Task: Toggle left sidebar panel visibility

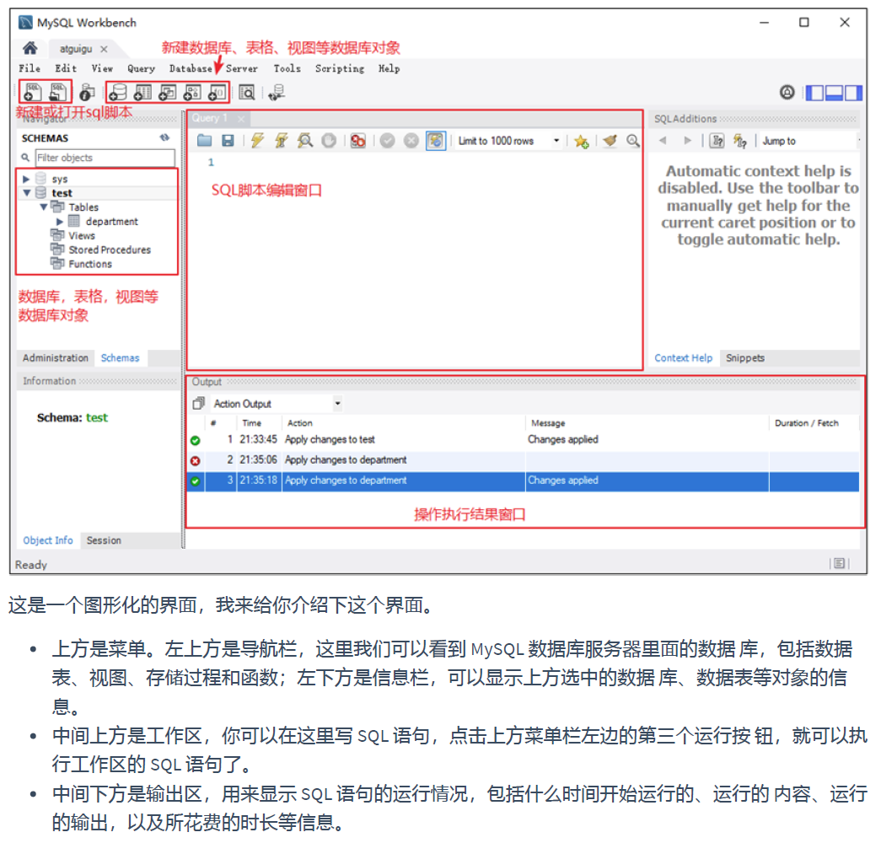Action: click(814, 93)
